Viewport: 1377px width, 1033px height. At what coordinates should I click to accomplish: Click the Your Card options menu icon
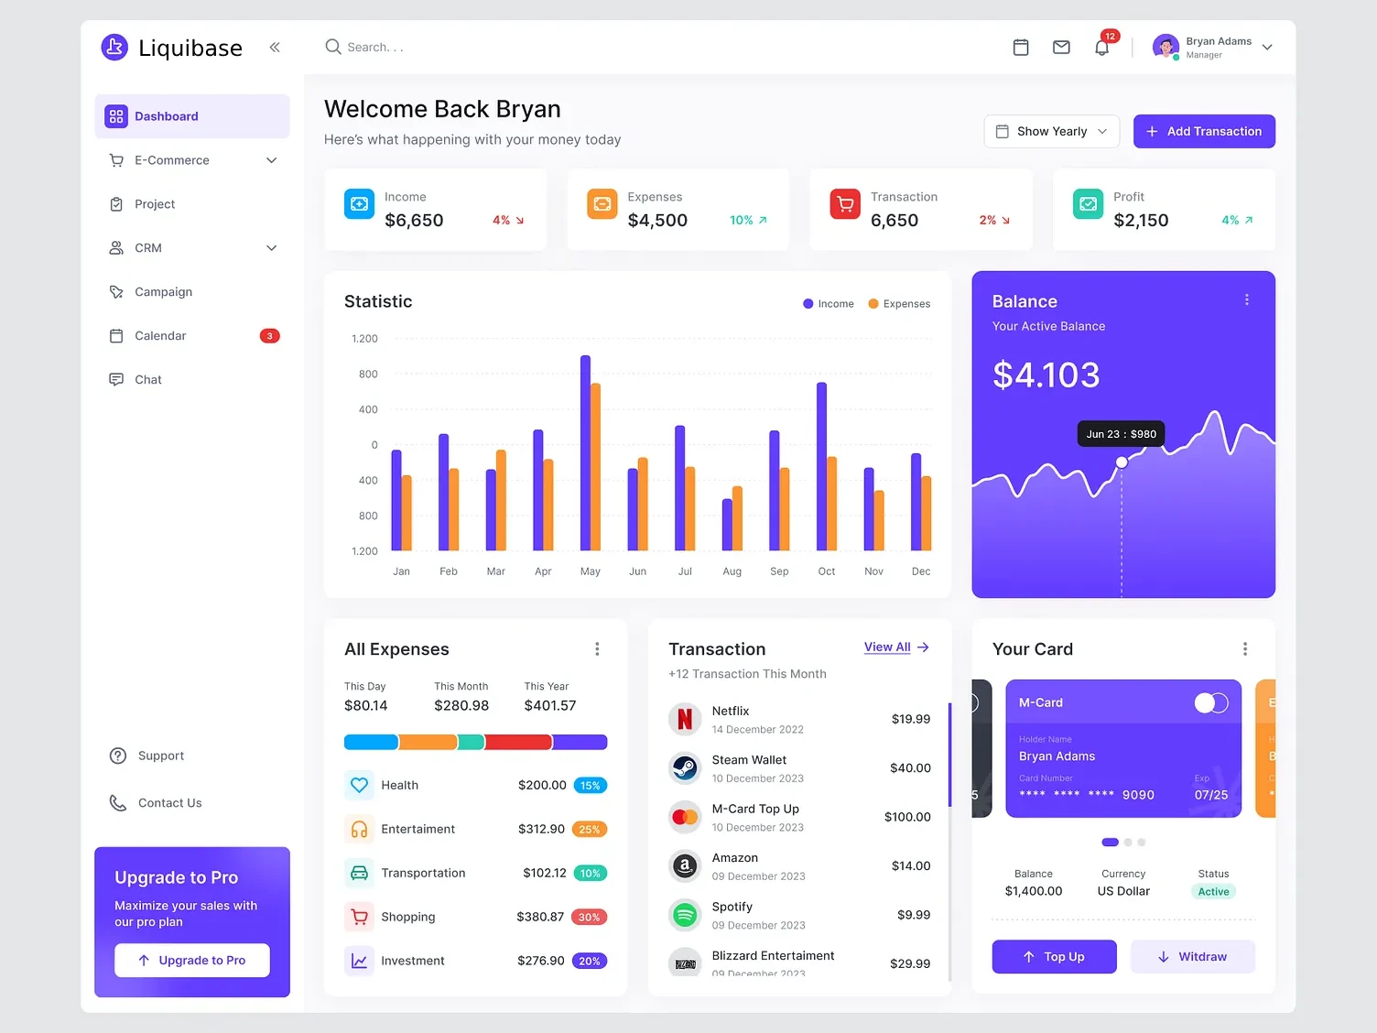(1244, 649)
